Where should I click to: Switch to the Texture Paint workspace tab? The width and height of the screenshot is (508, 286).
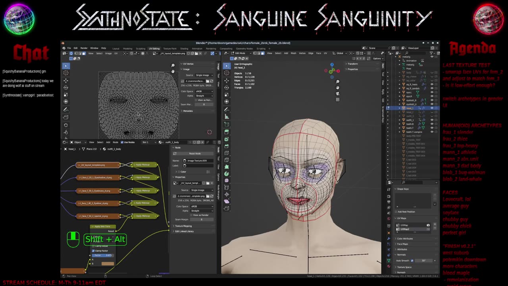click(170, 48)
